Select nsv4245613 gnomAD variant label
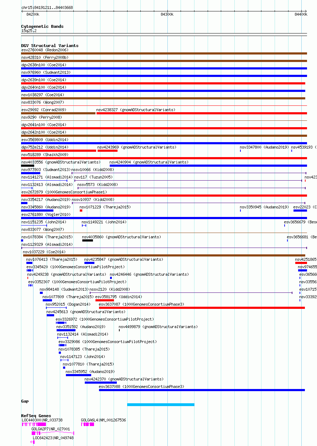Image resolution: width=317 pixels, height=446 pixels. 86,312
